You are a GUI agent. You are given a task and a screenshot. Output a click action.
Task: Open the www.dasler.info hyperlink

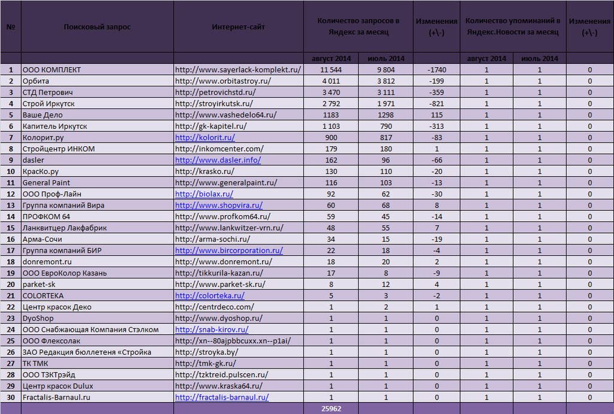pos(218,160)
